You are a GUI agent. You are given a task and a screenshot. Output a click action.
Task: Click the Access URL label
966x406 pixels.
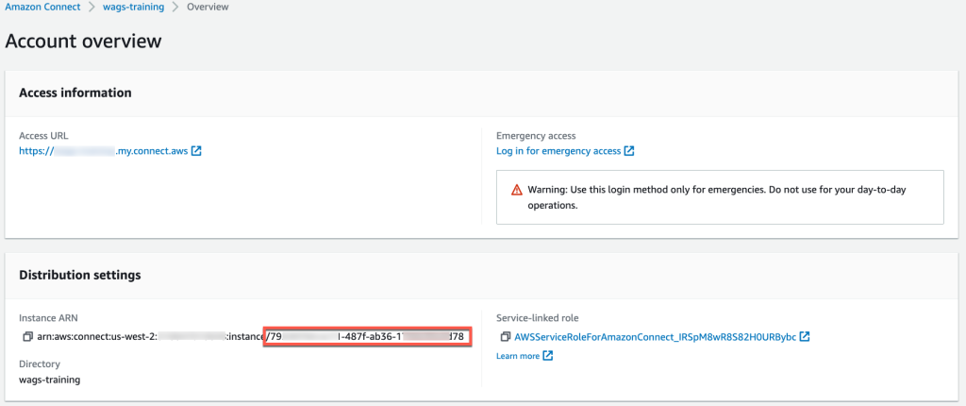(x=42, y=135)
